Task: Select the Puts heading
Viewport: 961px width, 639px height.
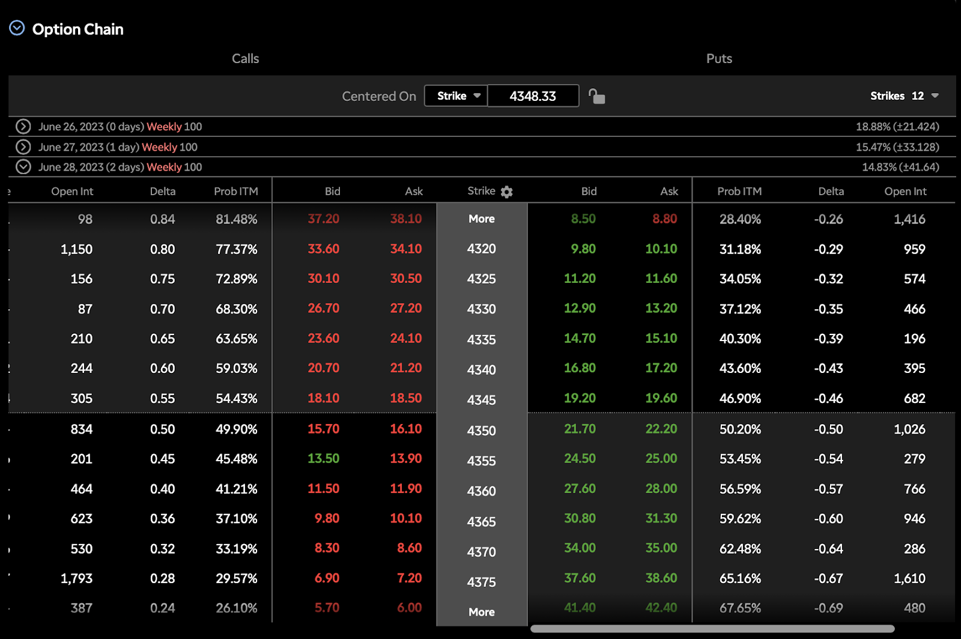Action: point(719,59)
